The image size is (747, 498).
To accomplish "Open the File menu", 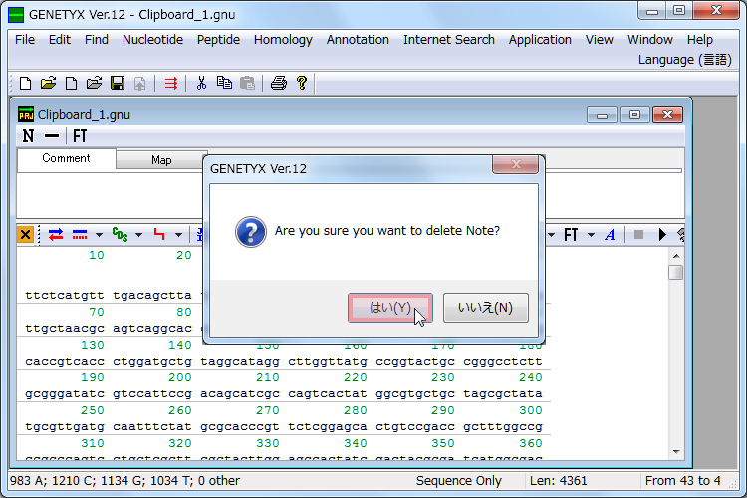I will [25, 40].
